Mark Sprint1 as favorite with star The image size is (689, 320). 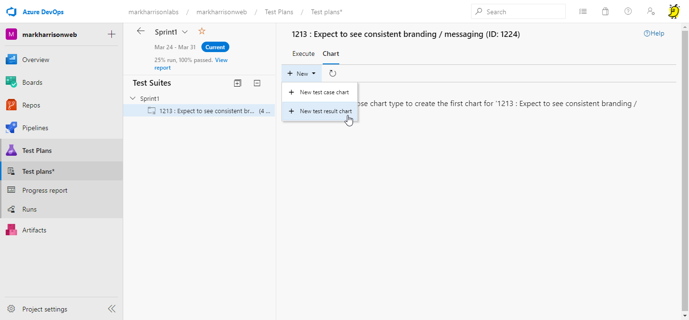[x=202, y=31]
